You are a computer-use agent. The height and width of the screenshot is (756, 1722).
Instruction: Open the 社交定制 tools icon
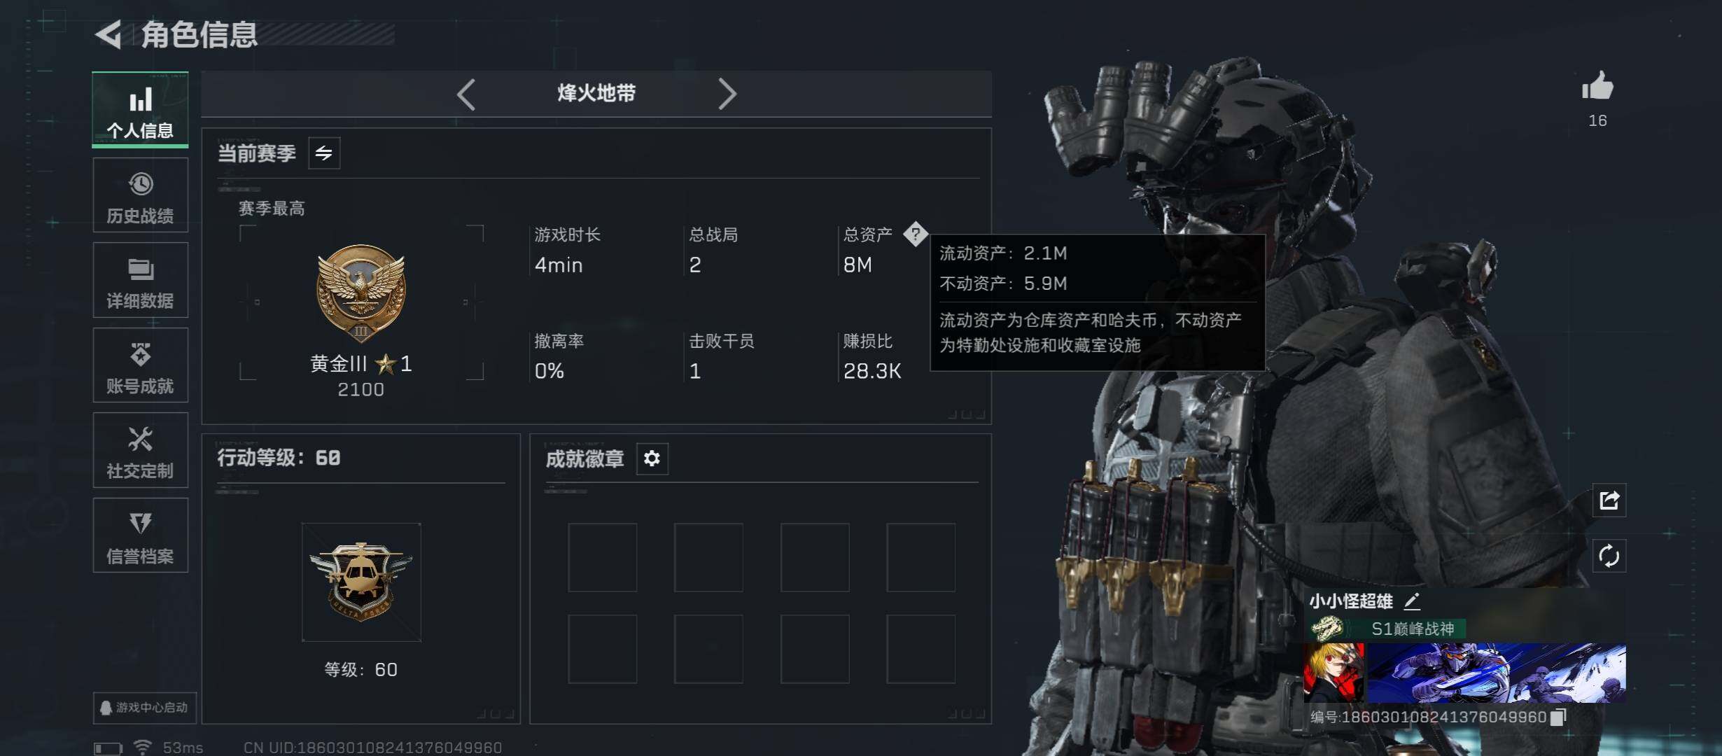[x=140, y=439]
